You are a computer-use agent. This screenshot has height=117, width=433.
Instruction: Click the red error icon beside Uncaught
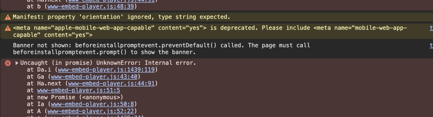click(x=8, y=63)
